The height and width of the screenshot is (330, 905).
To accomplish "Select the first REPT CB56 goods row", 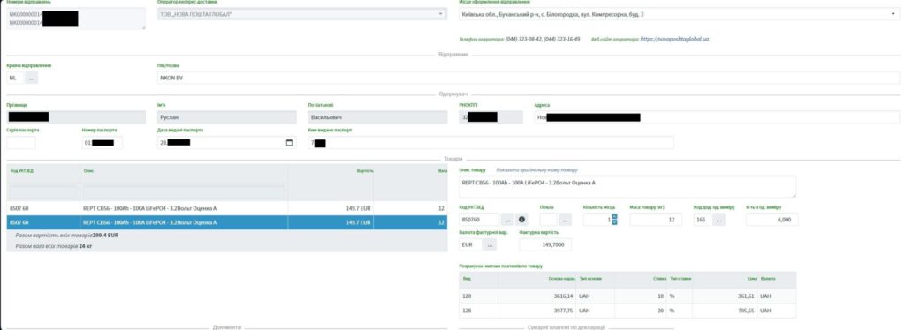I will click(x=227, y=208).
